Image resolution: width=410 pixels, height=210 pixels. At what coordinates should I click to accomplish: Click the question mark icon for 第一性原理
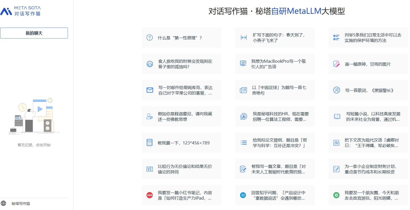[x=150, y=38]
